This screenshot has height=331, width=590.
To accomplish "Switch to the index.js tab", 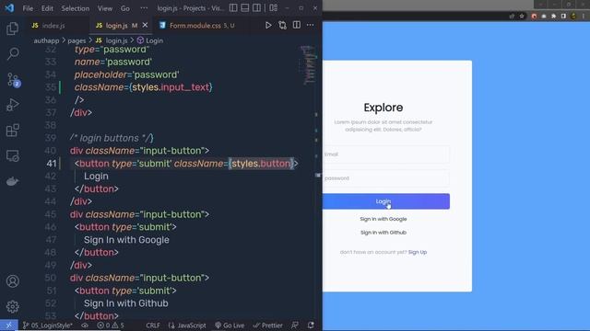I will click(x=53, y=26).
